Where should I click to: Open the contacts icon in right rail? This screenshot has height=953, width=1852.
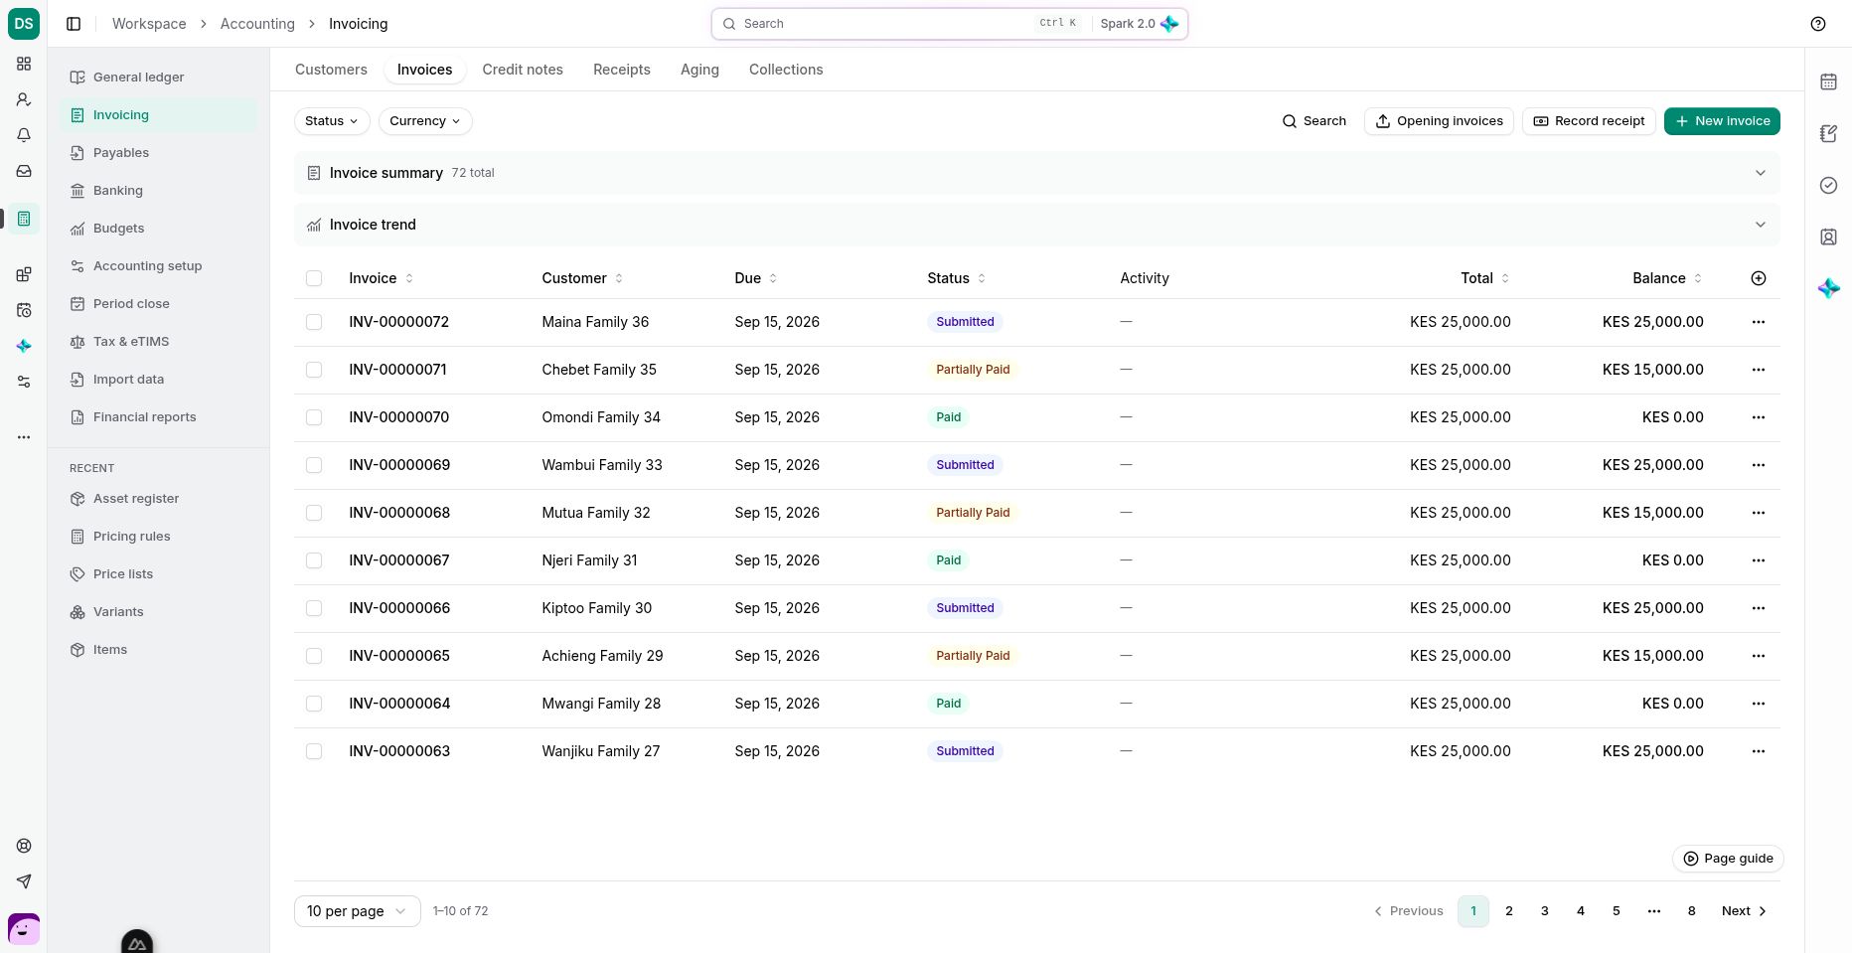(1828, 237)
